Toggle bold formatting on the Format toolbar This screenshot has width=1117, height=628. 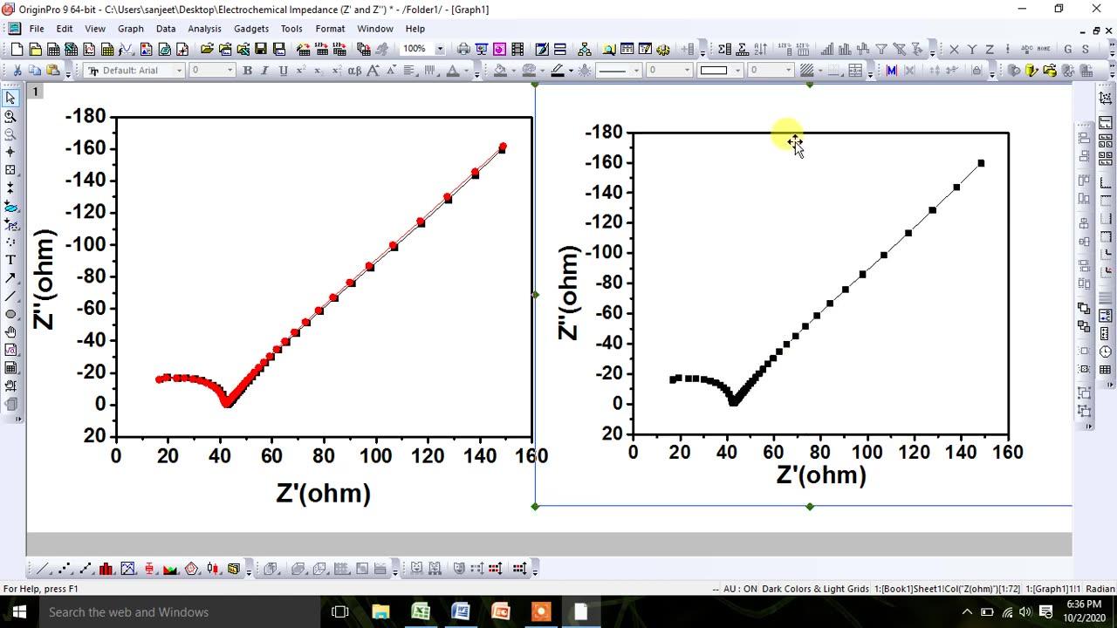tap(248, 70)
